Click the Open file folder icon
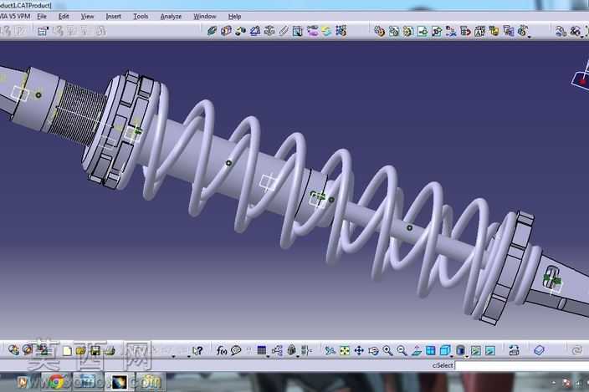 pyautogui.click(x=81, y=351)
